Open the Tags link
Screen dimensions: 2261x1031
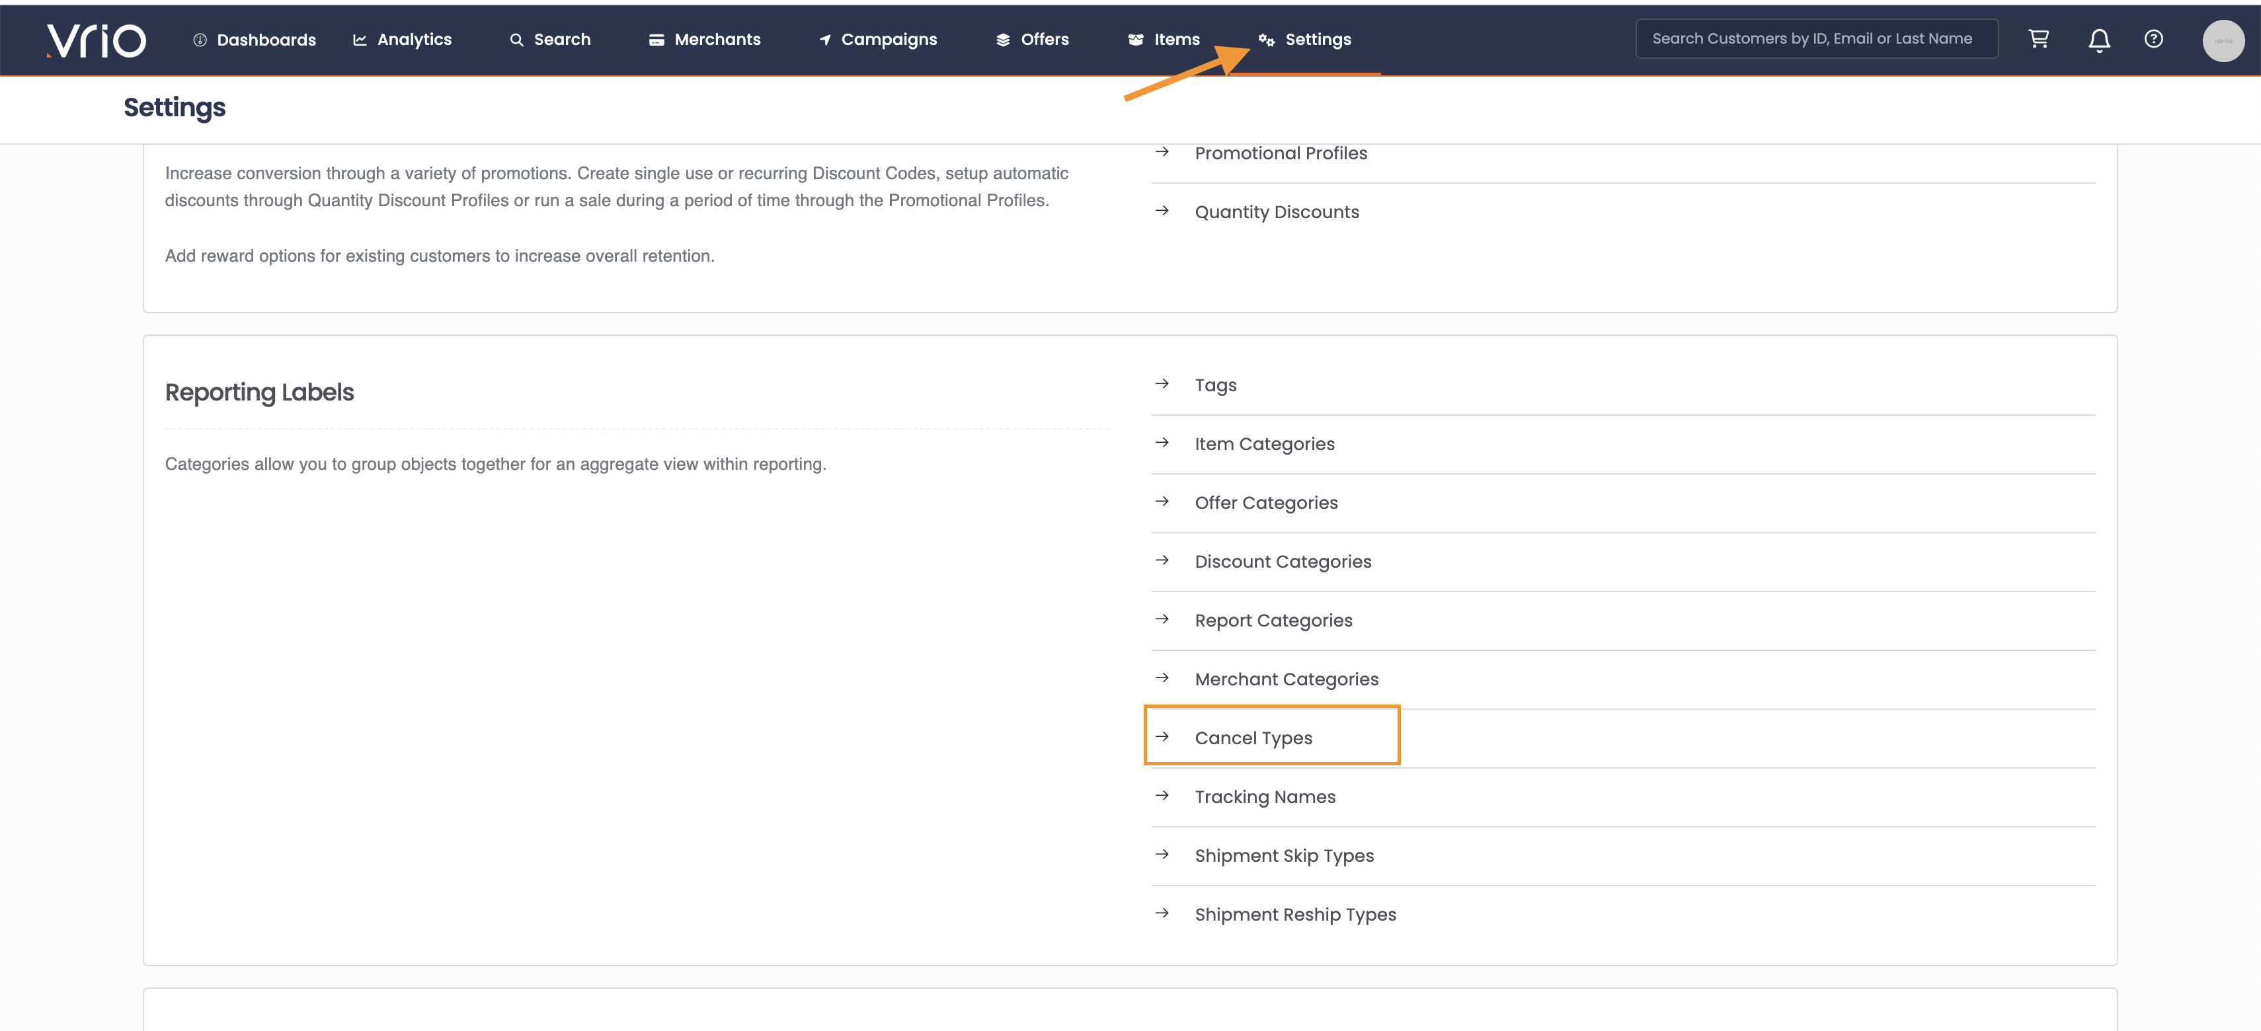[1214, 385]
